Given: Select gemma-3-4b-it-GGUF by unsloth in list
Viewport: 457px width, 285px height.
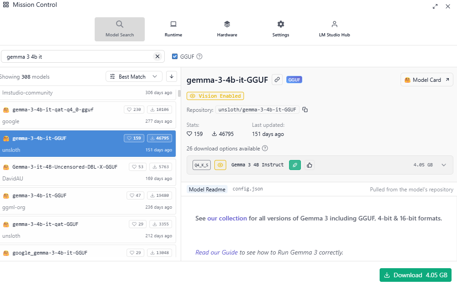Looking at the screenshot, I should 88,144.
